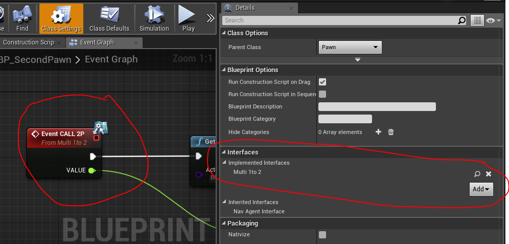Open Class Settings in the toolbar
Viewport: 509px width, 244px height.
(61, 18)
